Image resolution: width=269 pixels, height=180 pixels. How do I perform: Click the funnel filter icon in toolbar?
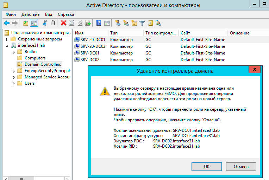click(142, 23)
